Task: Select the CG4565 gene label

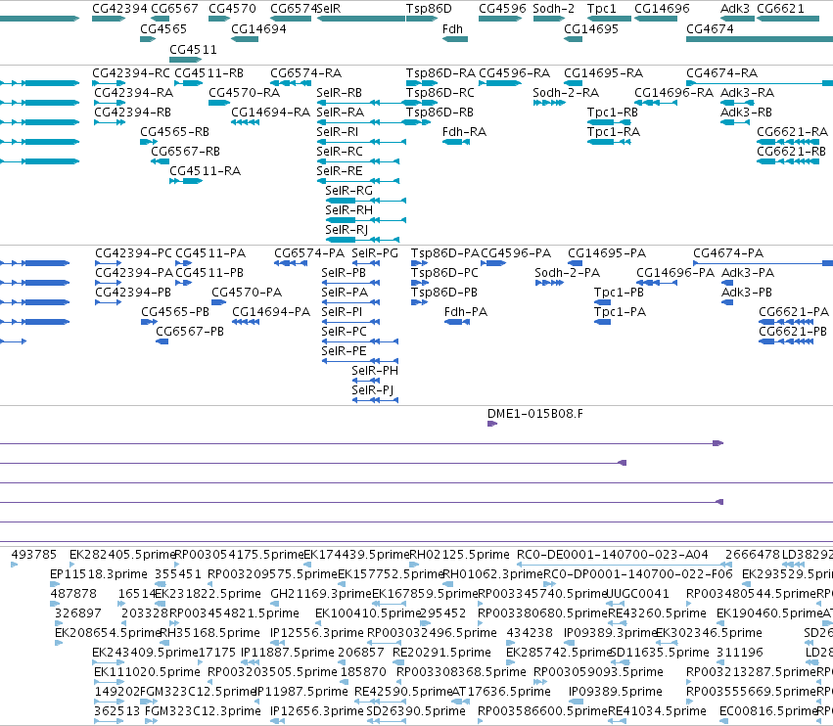Action: 163,29
